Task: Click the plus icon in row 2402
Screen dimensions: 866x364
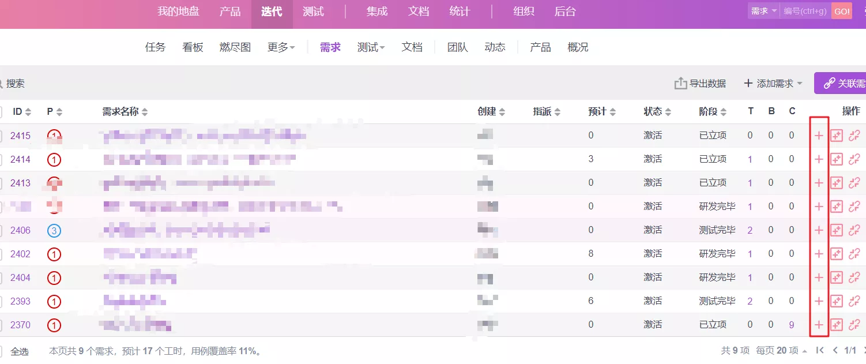Action: pos(819,254)
